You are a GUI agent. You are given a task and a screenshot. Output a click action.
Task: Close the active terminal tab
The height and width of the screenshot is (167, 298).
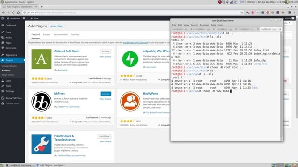pyautogui.click(x=280, y=29)
